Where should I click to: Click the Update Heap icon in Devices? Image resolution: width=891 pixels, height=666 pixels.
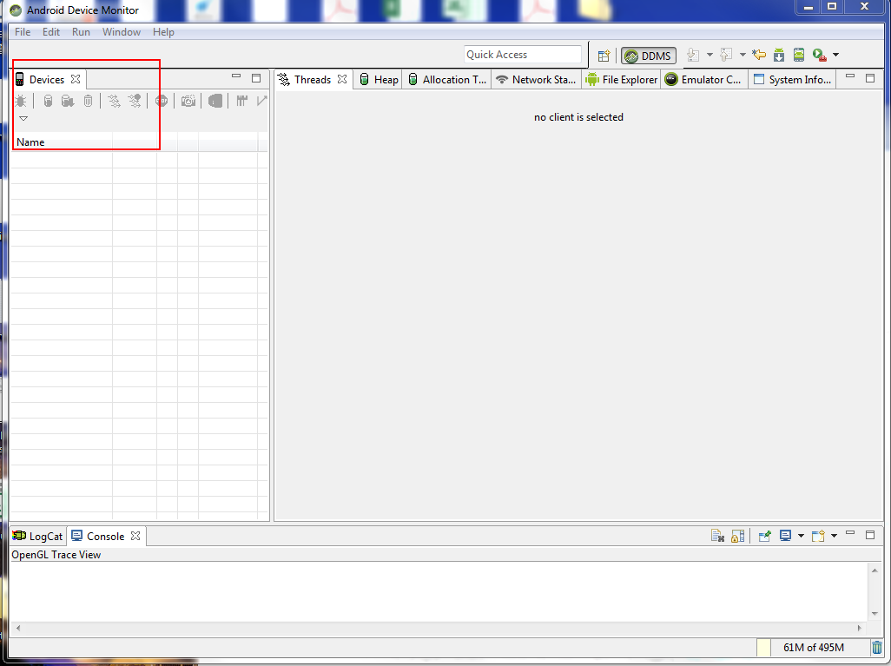49,101
